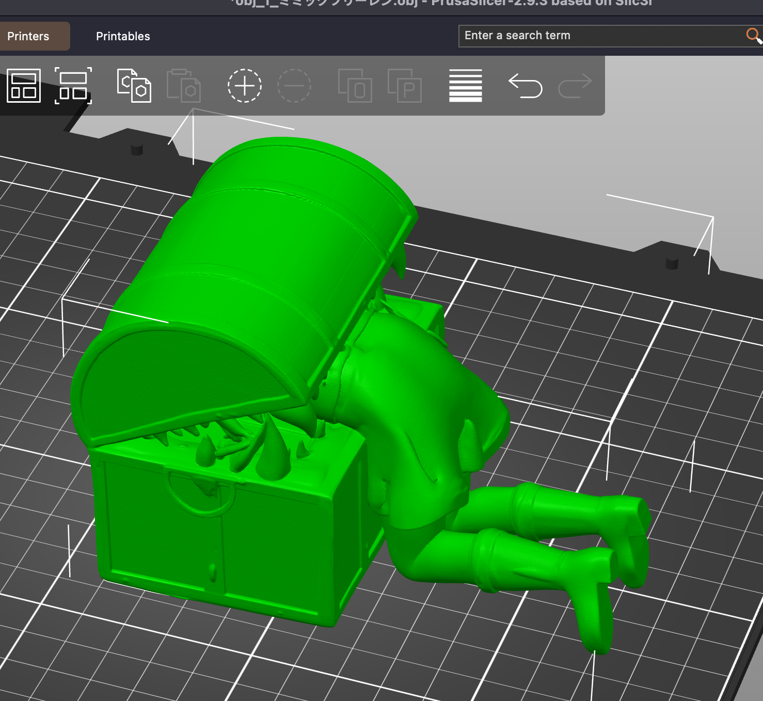Click the treasure chest front panel
Viewport: 763px width, 701px height.
point(217,537)
